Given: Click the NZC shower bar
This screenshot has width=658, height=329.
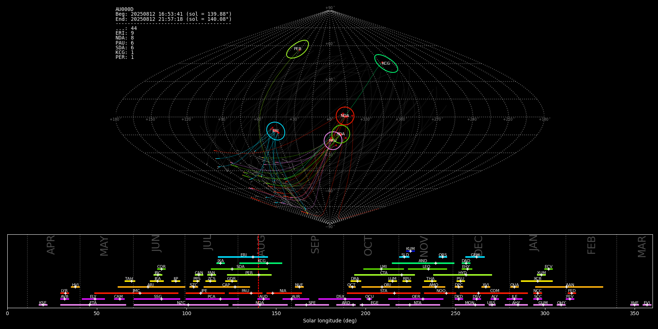Looking at the screenshot, I should point(181,305).
